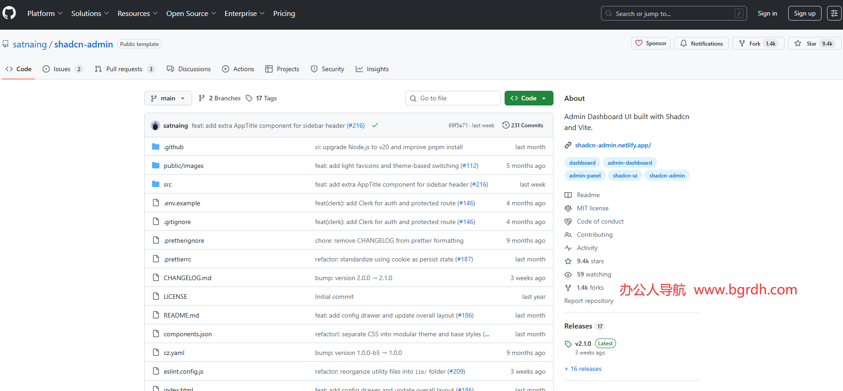Open the LICENSE file

pyautogui.click(x=175, y=297)
